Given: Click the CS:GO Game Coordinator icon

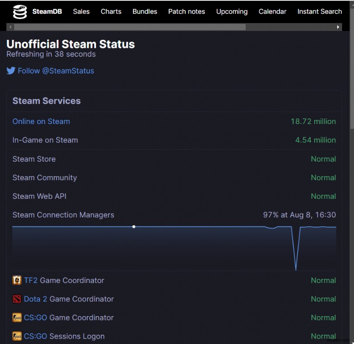Looking at the screenshot, I should pos(17,317).
